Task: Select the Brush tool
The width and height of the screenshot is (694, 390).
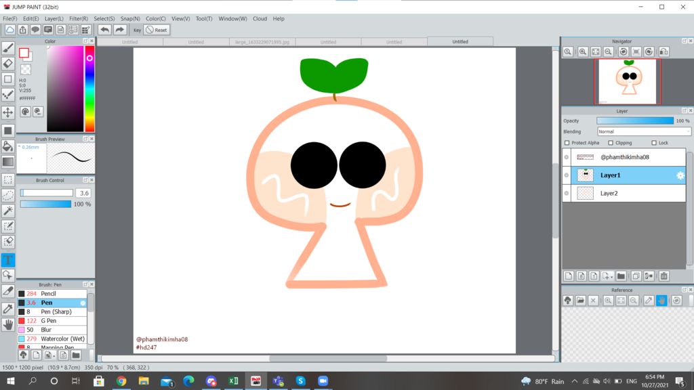Action: [8, 48]
